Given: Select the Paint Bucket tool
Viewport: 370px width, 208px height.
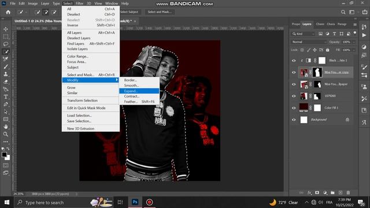Looking at the screenshot, I should click(6, 90).
